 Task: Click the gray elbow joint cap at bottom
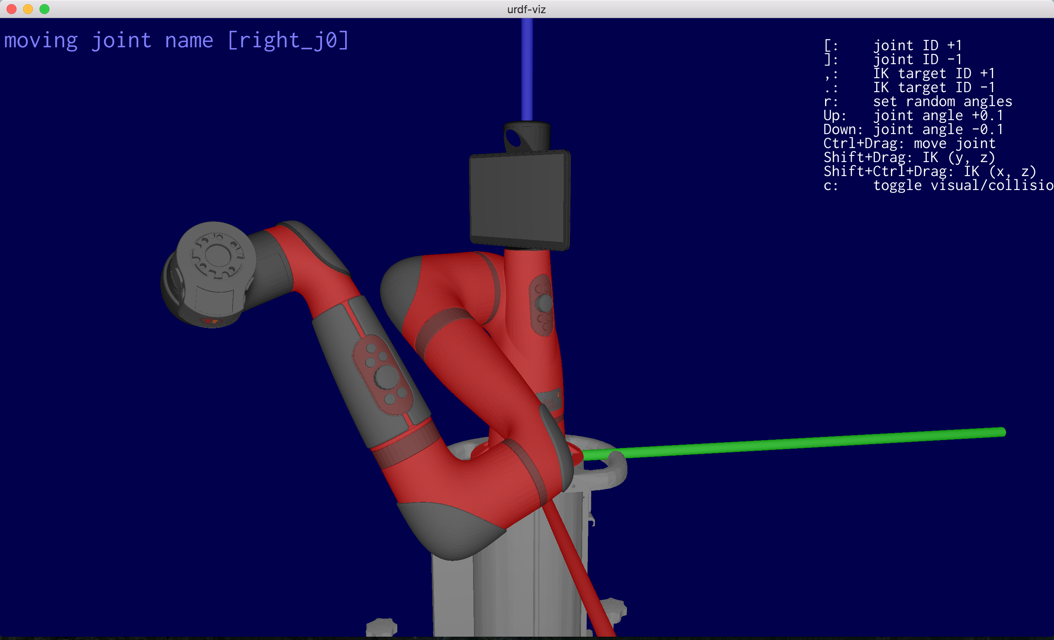[x=449, y=530]
